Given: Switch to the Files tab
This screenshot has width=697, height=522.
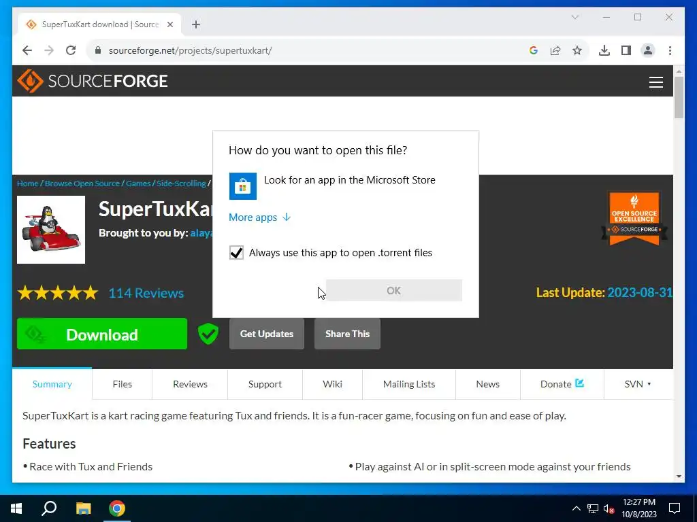Looking at the screenshot, I should coord(123,384).
